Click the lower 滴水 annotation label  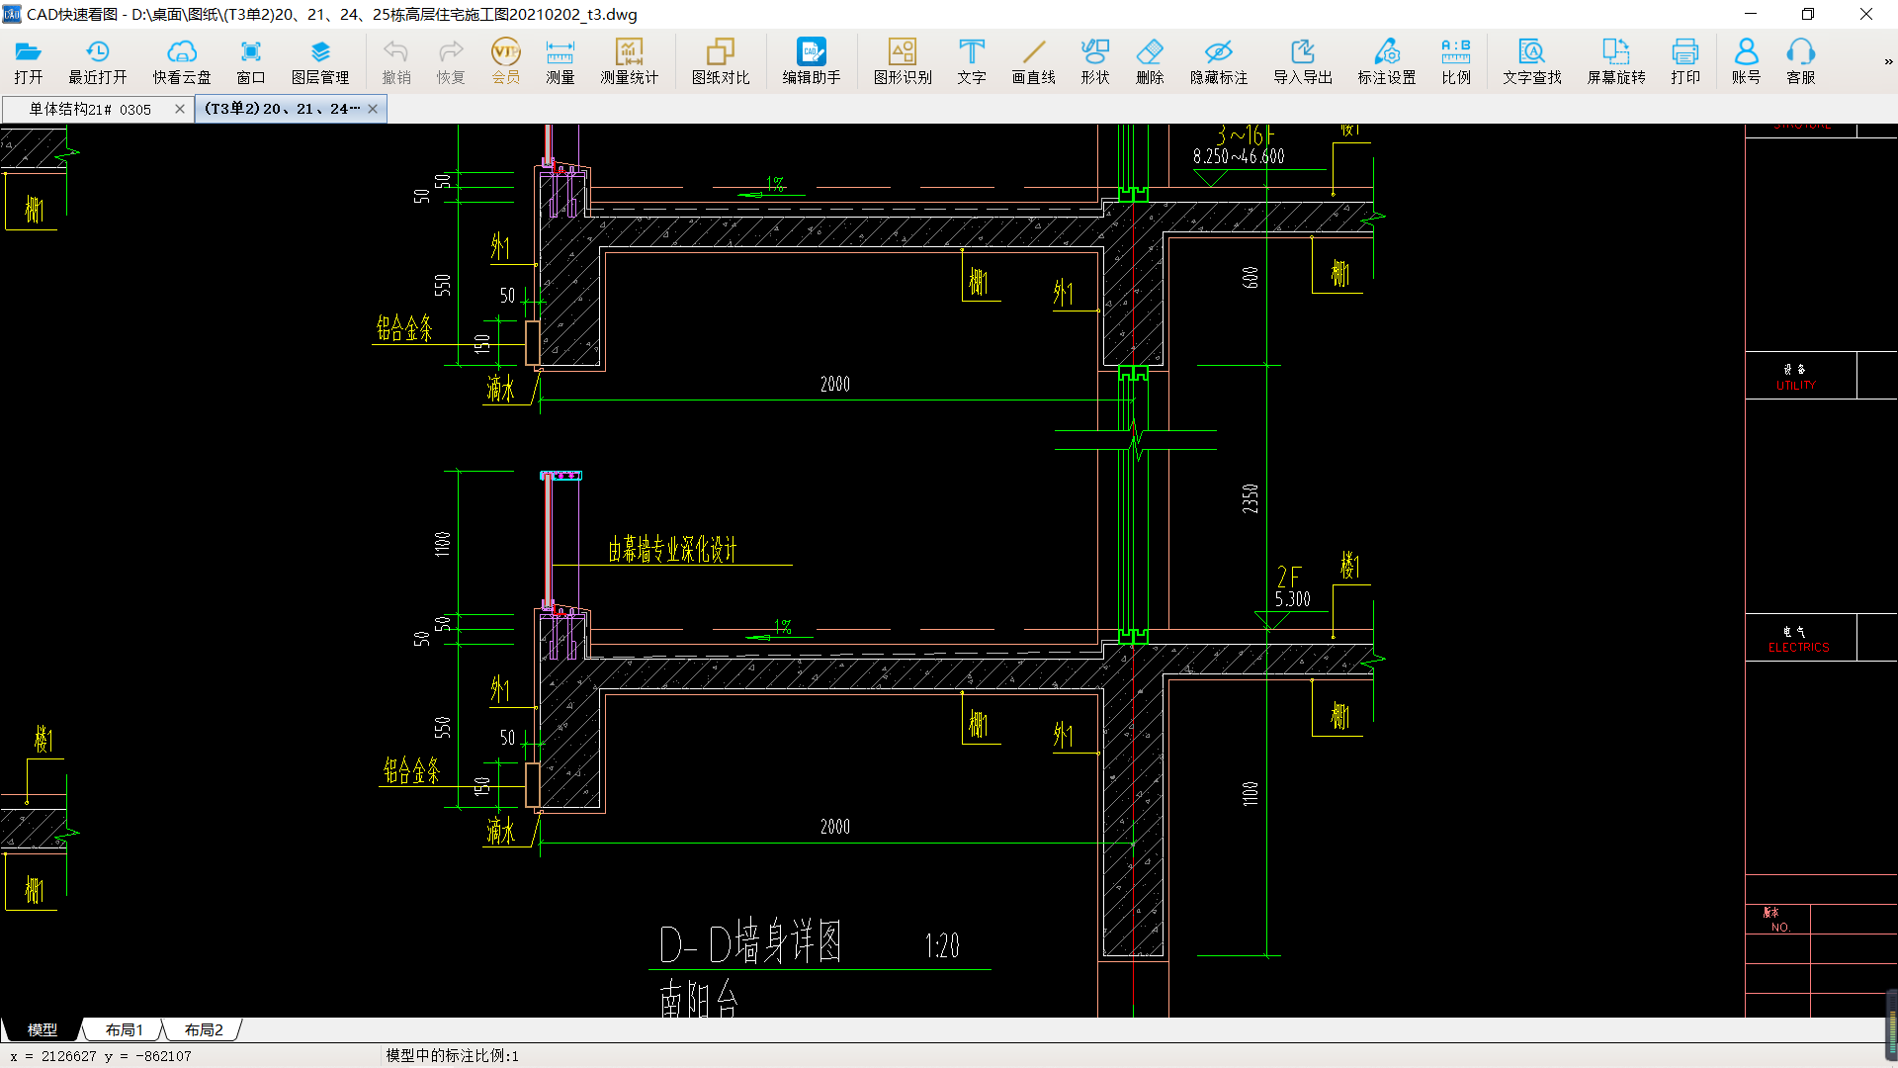(x=501, y=831)
